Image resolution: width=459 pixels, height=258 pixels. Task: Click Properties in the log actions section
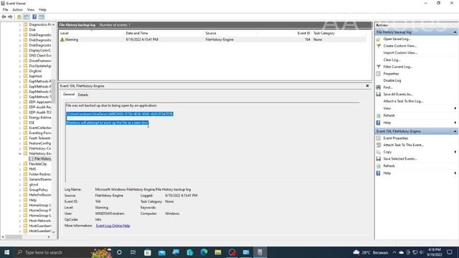[391, 74]
